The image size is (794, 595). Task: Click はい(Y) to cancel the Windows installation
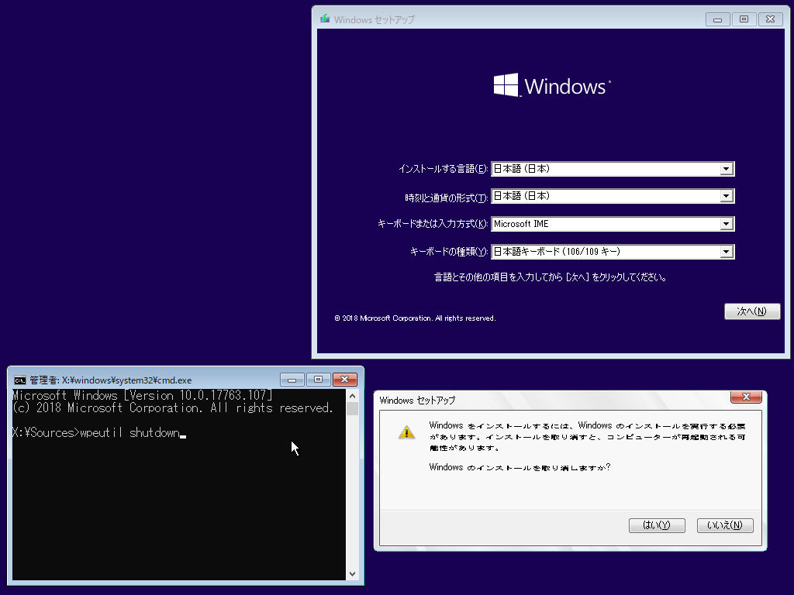(x=656, y=524)
